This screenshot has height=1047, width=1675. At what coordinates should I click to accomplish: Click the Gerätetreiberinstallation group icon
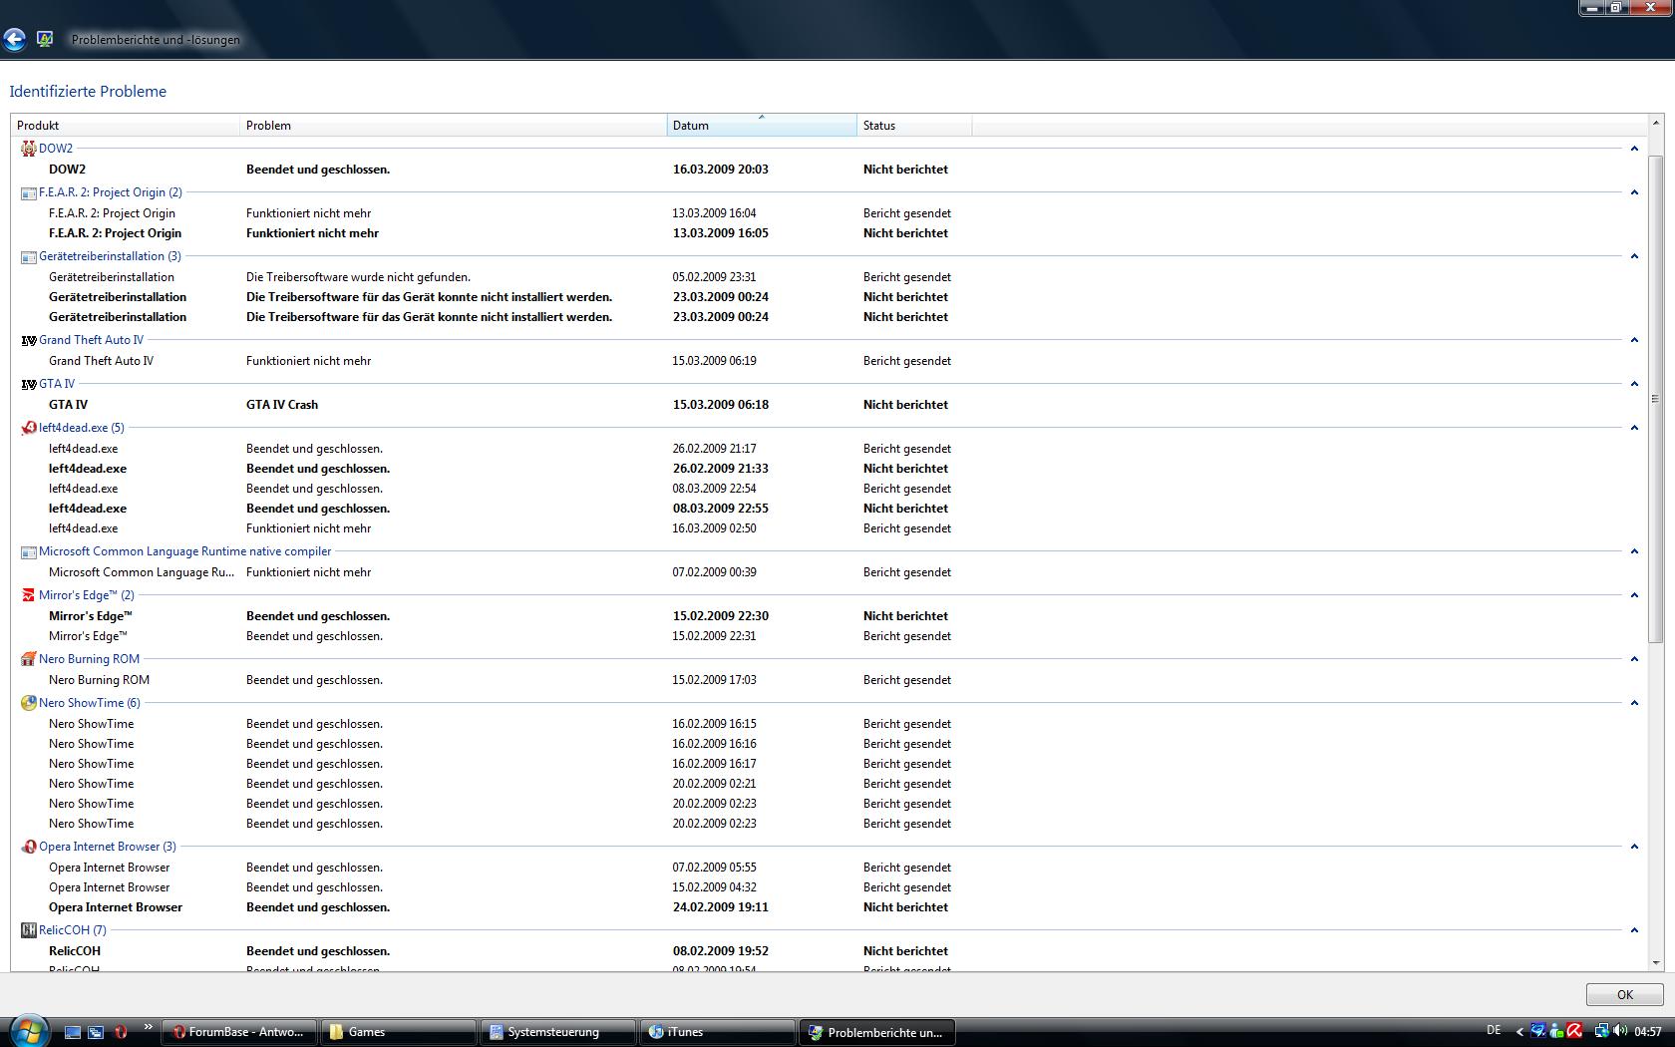click(29, 256)
